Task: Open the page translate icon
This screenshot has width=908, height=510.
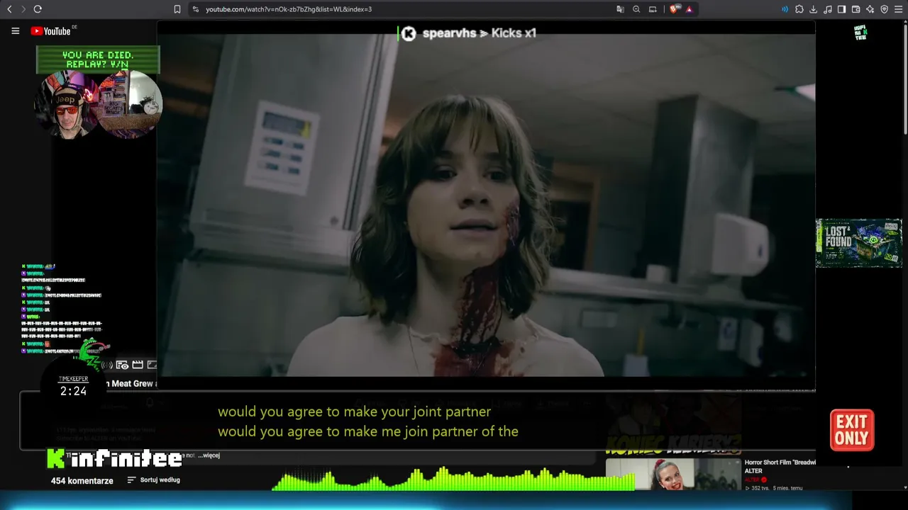Action: pos(621,9)
